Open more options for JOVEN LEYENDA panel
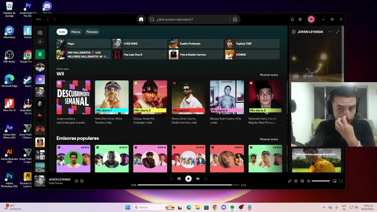This screenshot has width=377, height=212. coord(330,32)
